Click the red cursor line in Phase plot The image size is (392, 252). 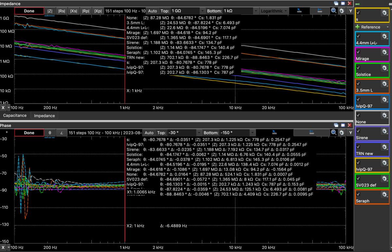click(x=125, y=189)
